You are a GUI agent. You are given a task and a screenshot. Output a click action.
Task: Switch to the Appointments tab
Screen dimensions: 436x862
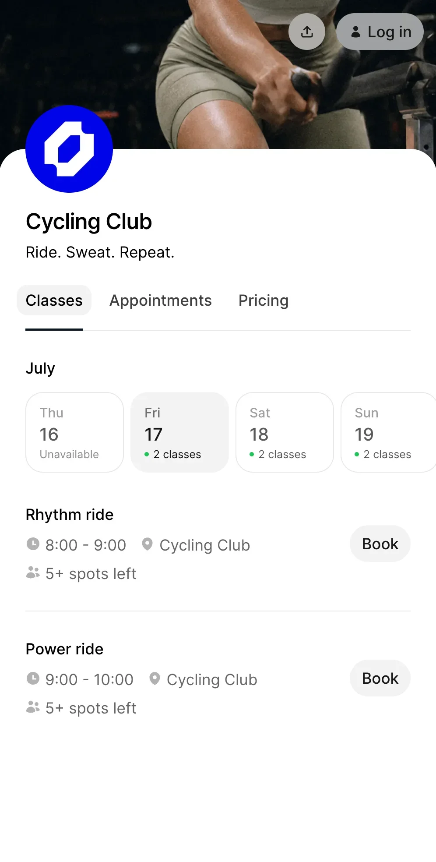pos(161,300)
